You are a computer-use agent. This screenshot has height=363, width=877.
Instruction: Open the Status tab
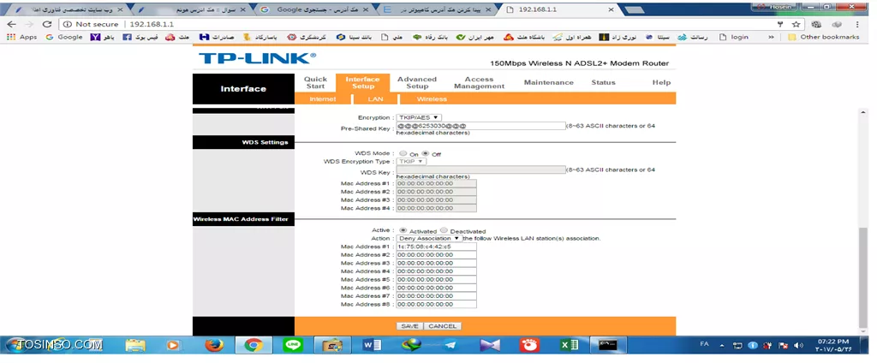603,82
